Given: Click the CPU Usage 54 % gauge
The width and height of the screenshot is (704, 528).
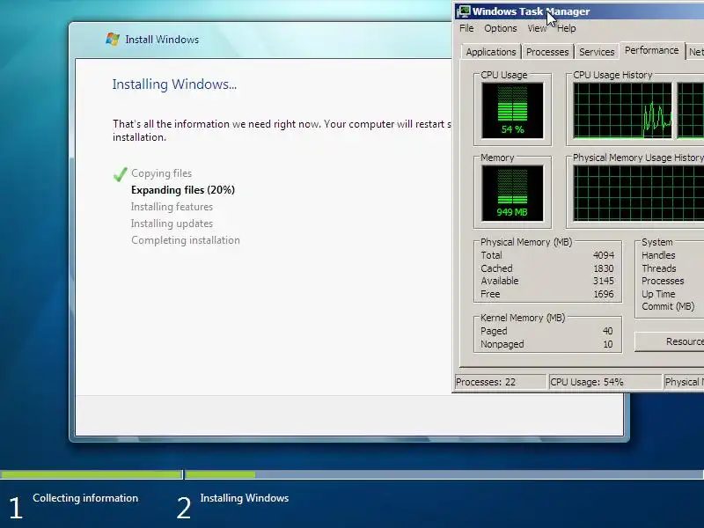Looking at the screenshot, I should click(x=512, y=111).
